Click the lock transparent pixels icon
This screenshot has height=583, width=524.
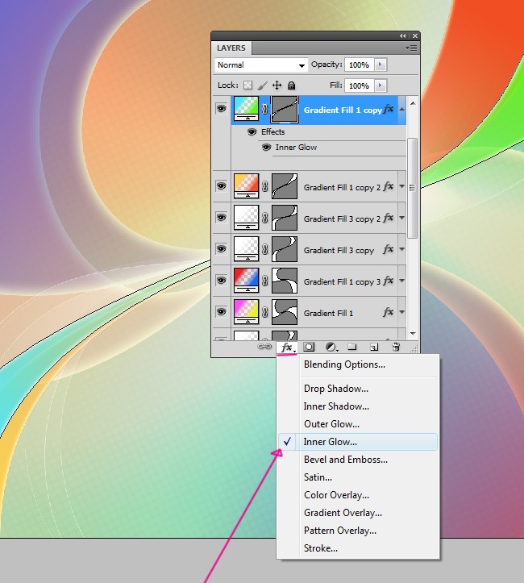248,85
